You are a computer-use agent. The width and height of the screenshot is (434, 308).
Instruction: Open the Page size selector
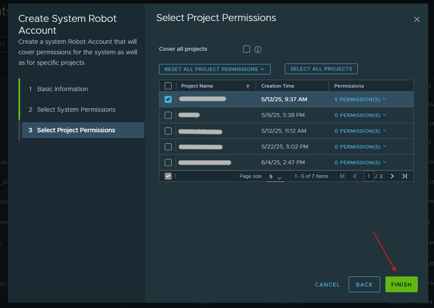click(x=275, y=177)
